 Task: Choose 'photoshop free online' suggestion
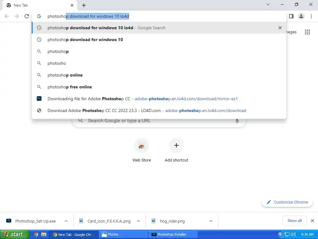159,87
